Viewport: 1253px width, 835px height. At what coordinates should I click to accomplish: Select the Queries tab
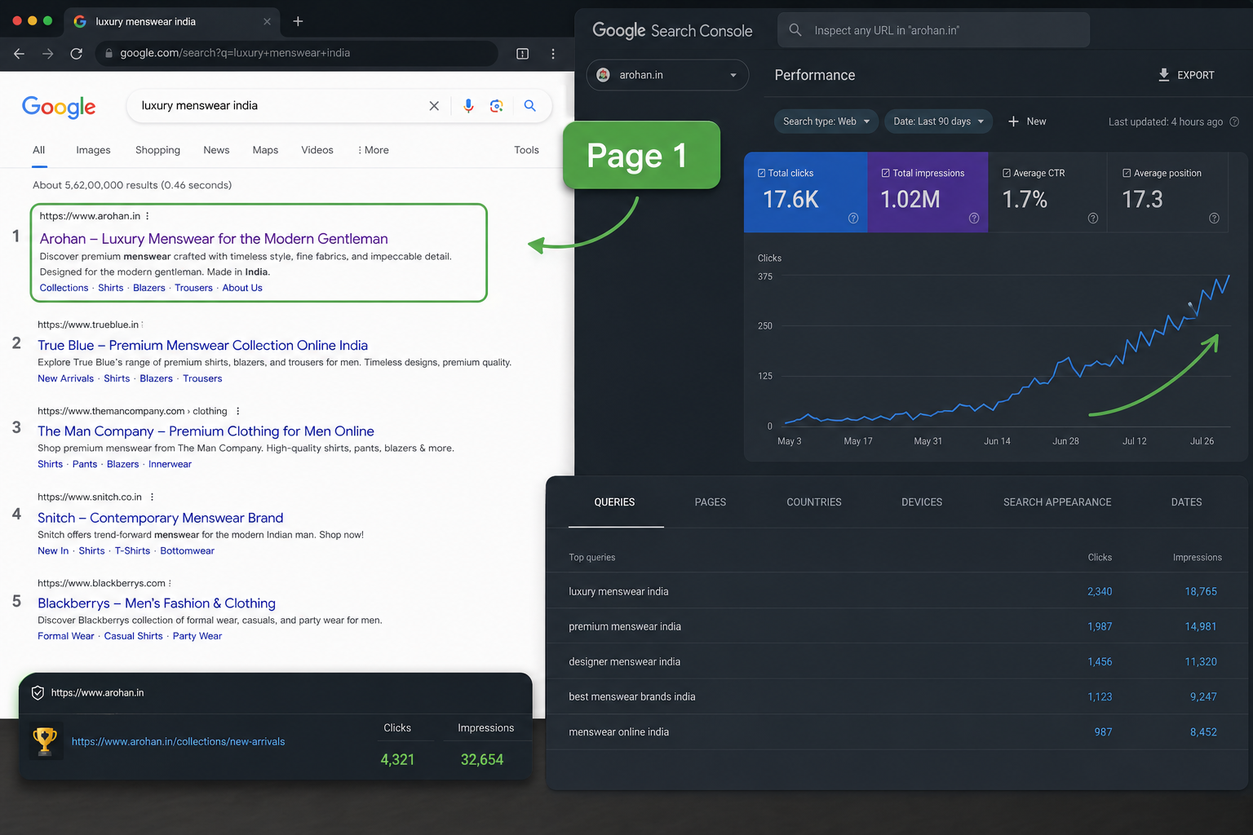click(x=614, y=502)
